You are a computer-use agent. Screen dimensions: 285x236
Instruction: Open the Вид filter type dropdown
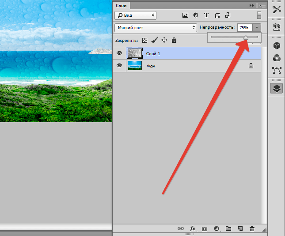coord(135,15)
